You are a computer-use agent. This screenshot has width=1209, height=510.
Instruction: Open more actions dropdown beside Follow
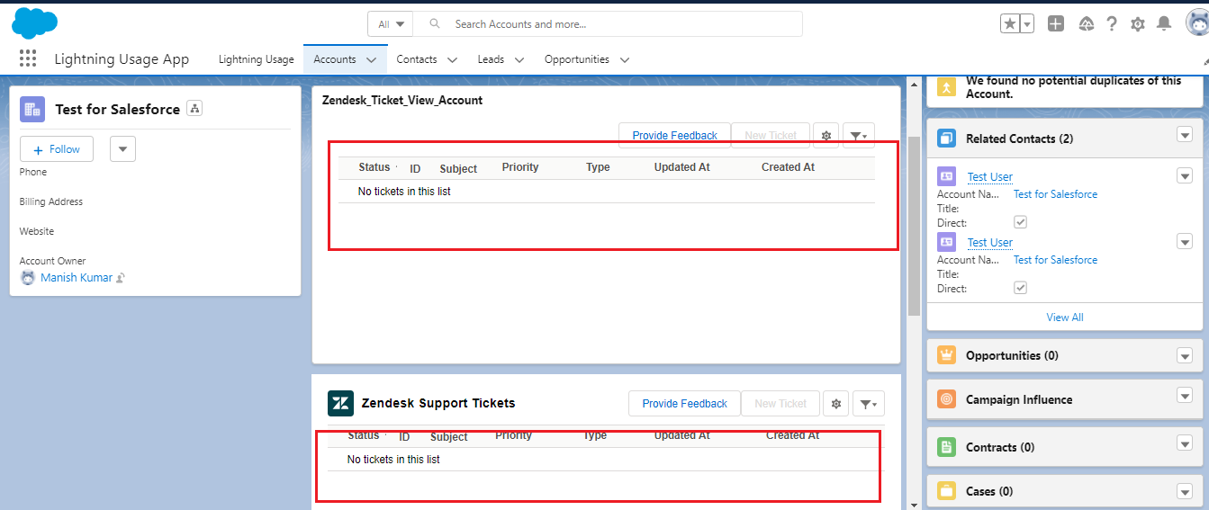point(122,149)
